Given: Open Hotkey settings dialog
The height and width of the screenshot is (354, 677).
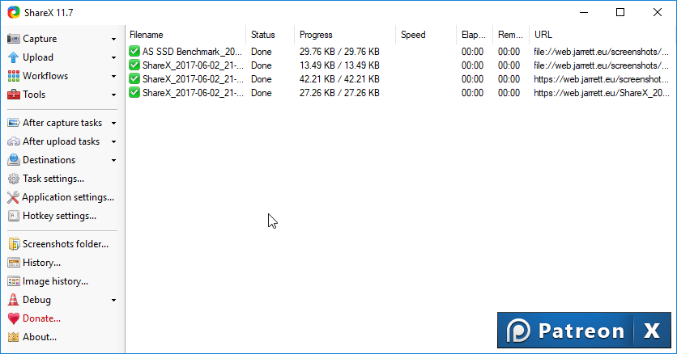Looking at the screenshot, I should pos(60,216).
